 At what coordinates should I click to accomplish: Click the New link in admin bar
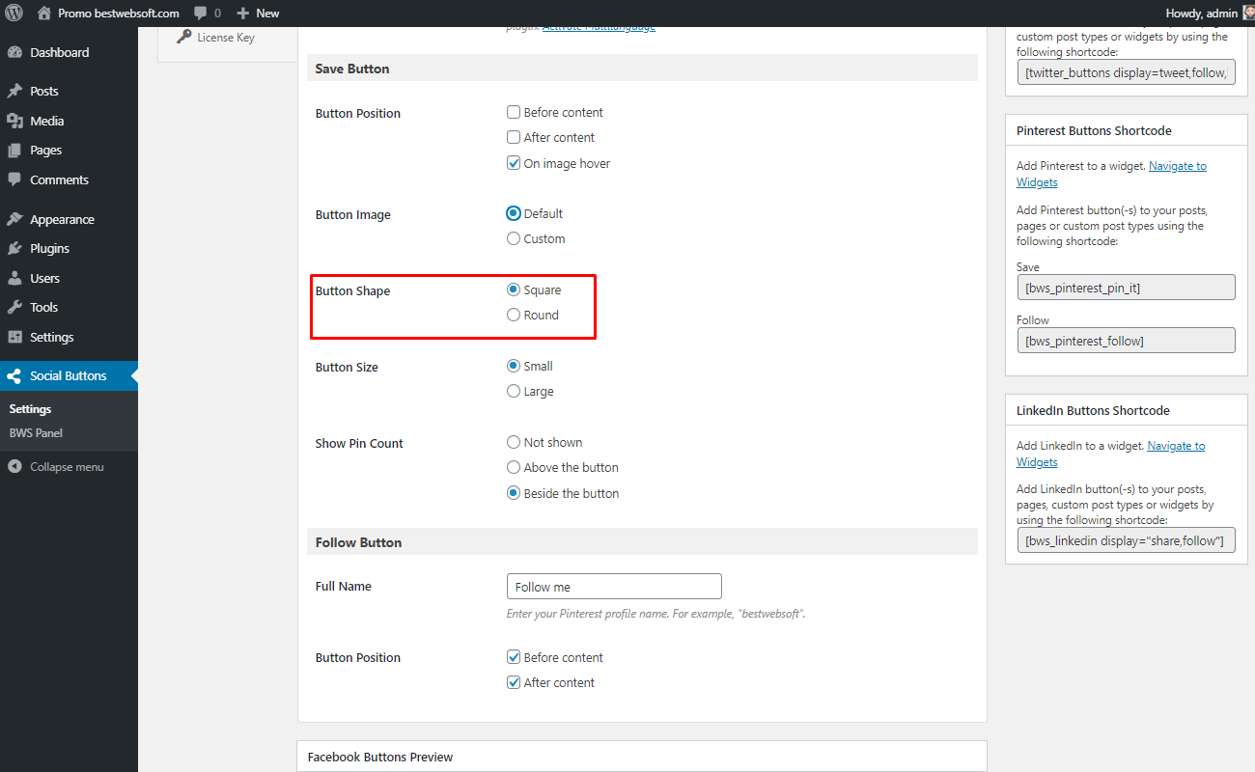258,14
